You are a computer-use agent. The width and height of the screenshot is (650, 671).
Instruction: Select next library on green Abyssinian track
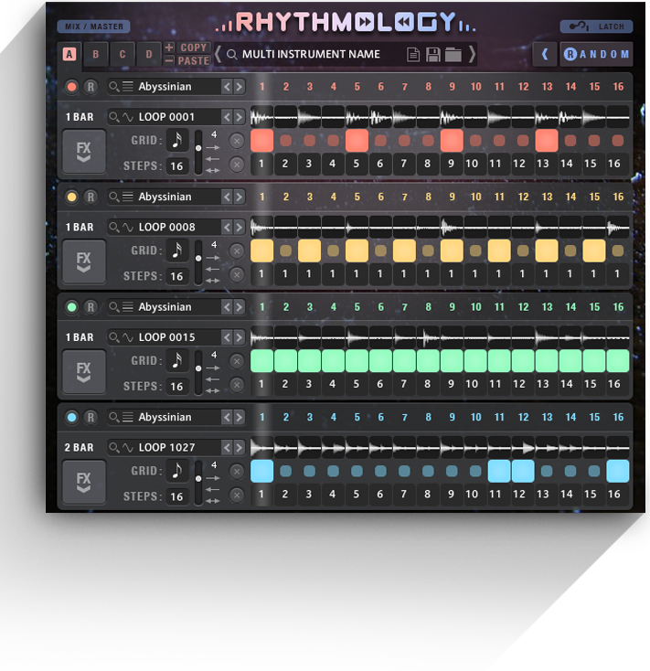point(240,307)
